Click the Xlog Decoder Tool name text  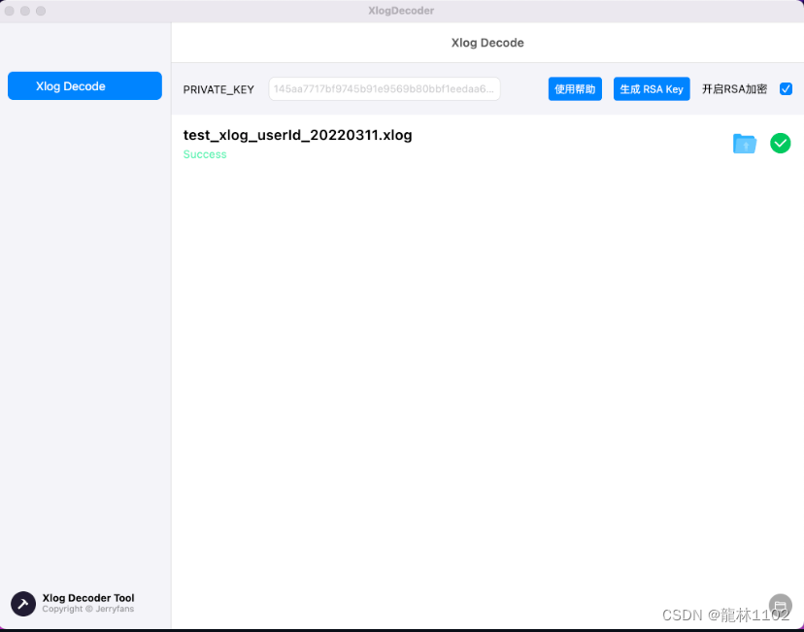point(88,598)
